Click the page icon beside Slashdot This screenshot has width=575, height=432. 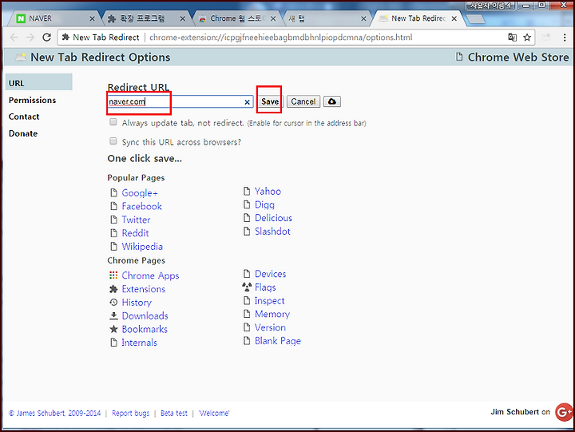click(247, 231)
